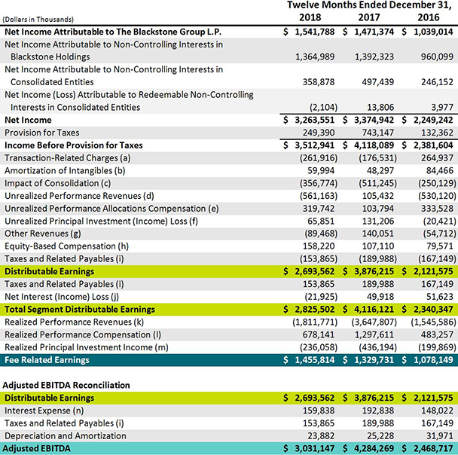Click the Adjusted EBITDA value 3,031,147
This screenshot has width=458, height=455.
click(x=315, y=448)
